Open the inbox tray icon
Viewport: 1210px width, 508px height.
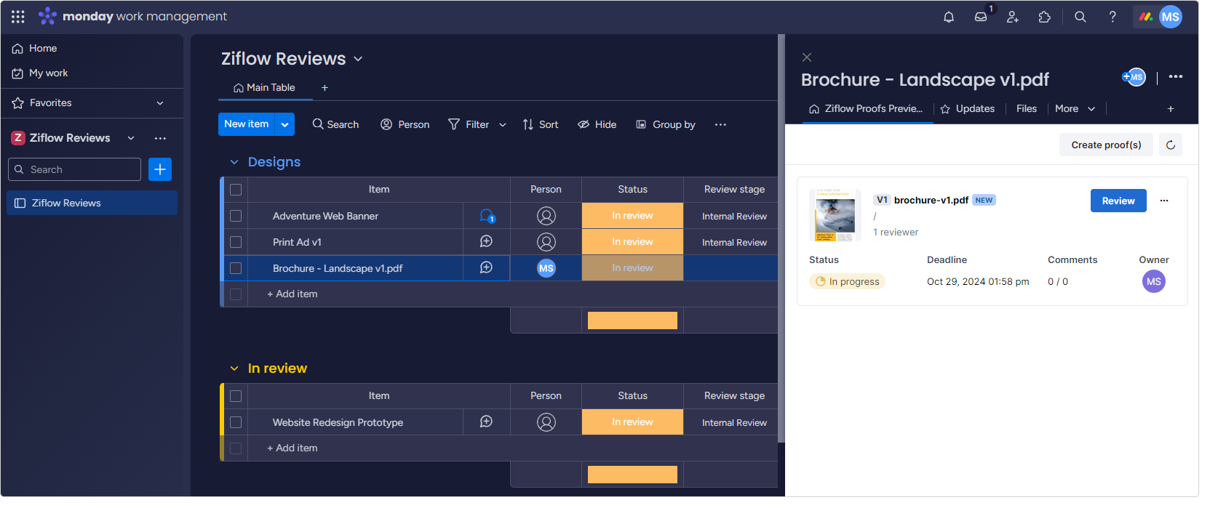(981, 17)
